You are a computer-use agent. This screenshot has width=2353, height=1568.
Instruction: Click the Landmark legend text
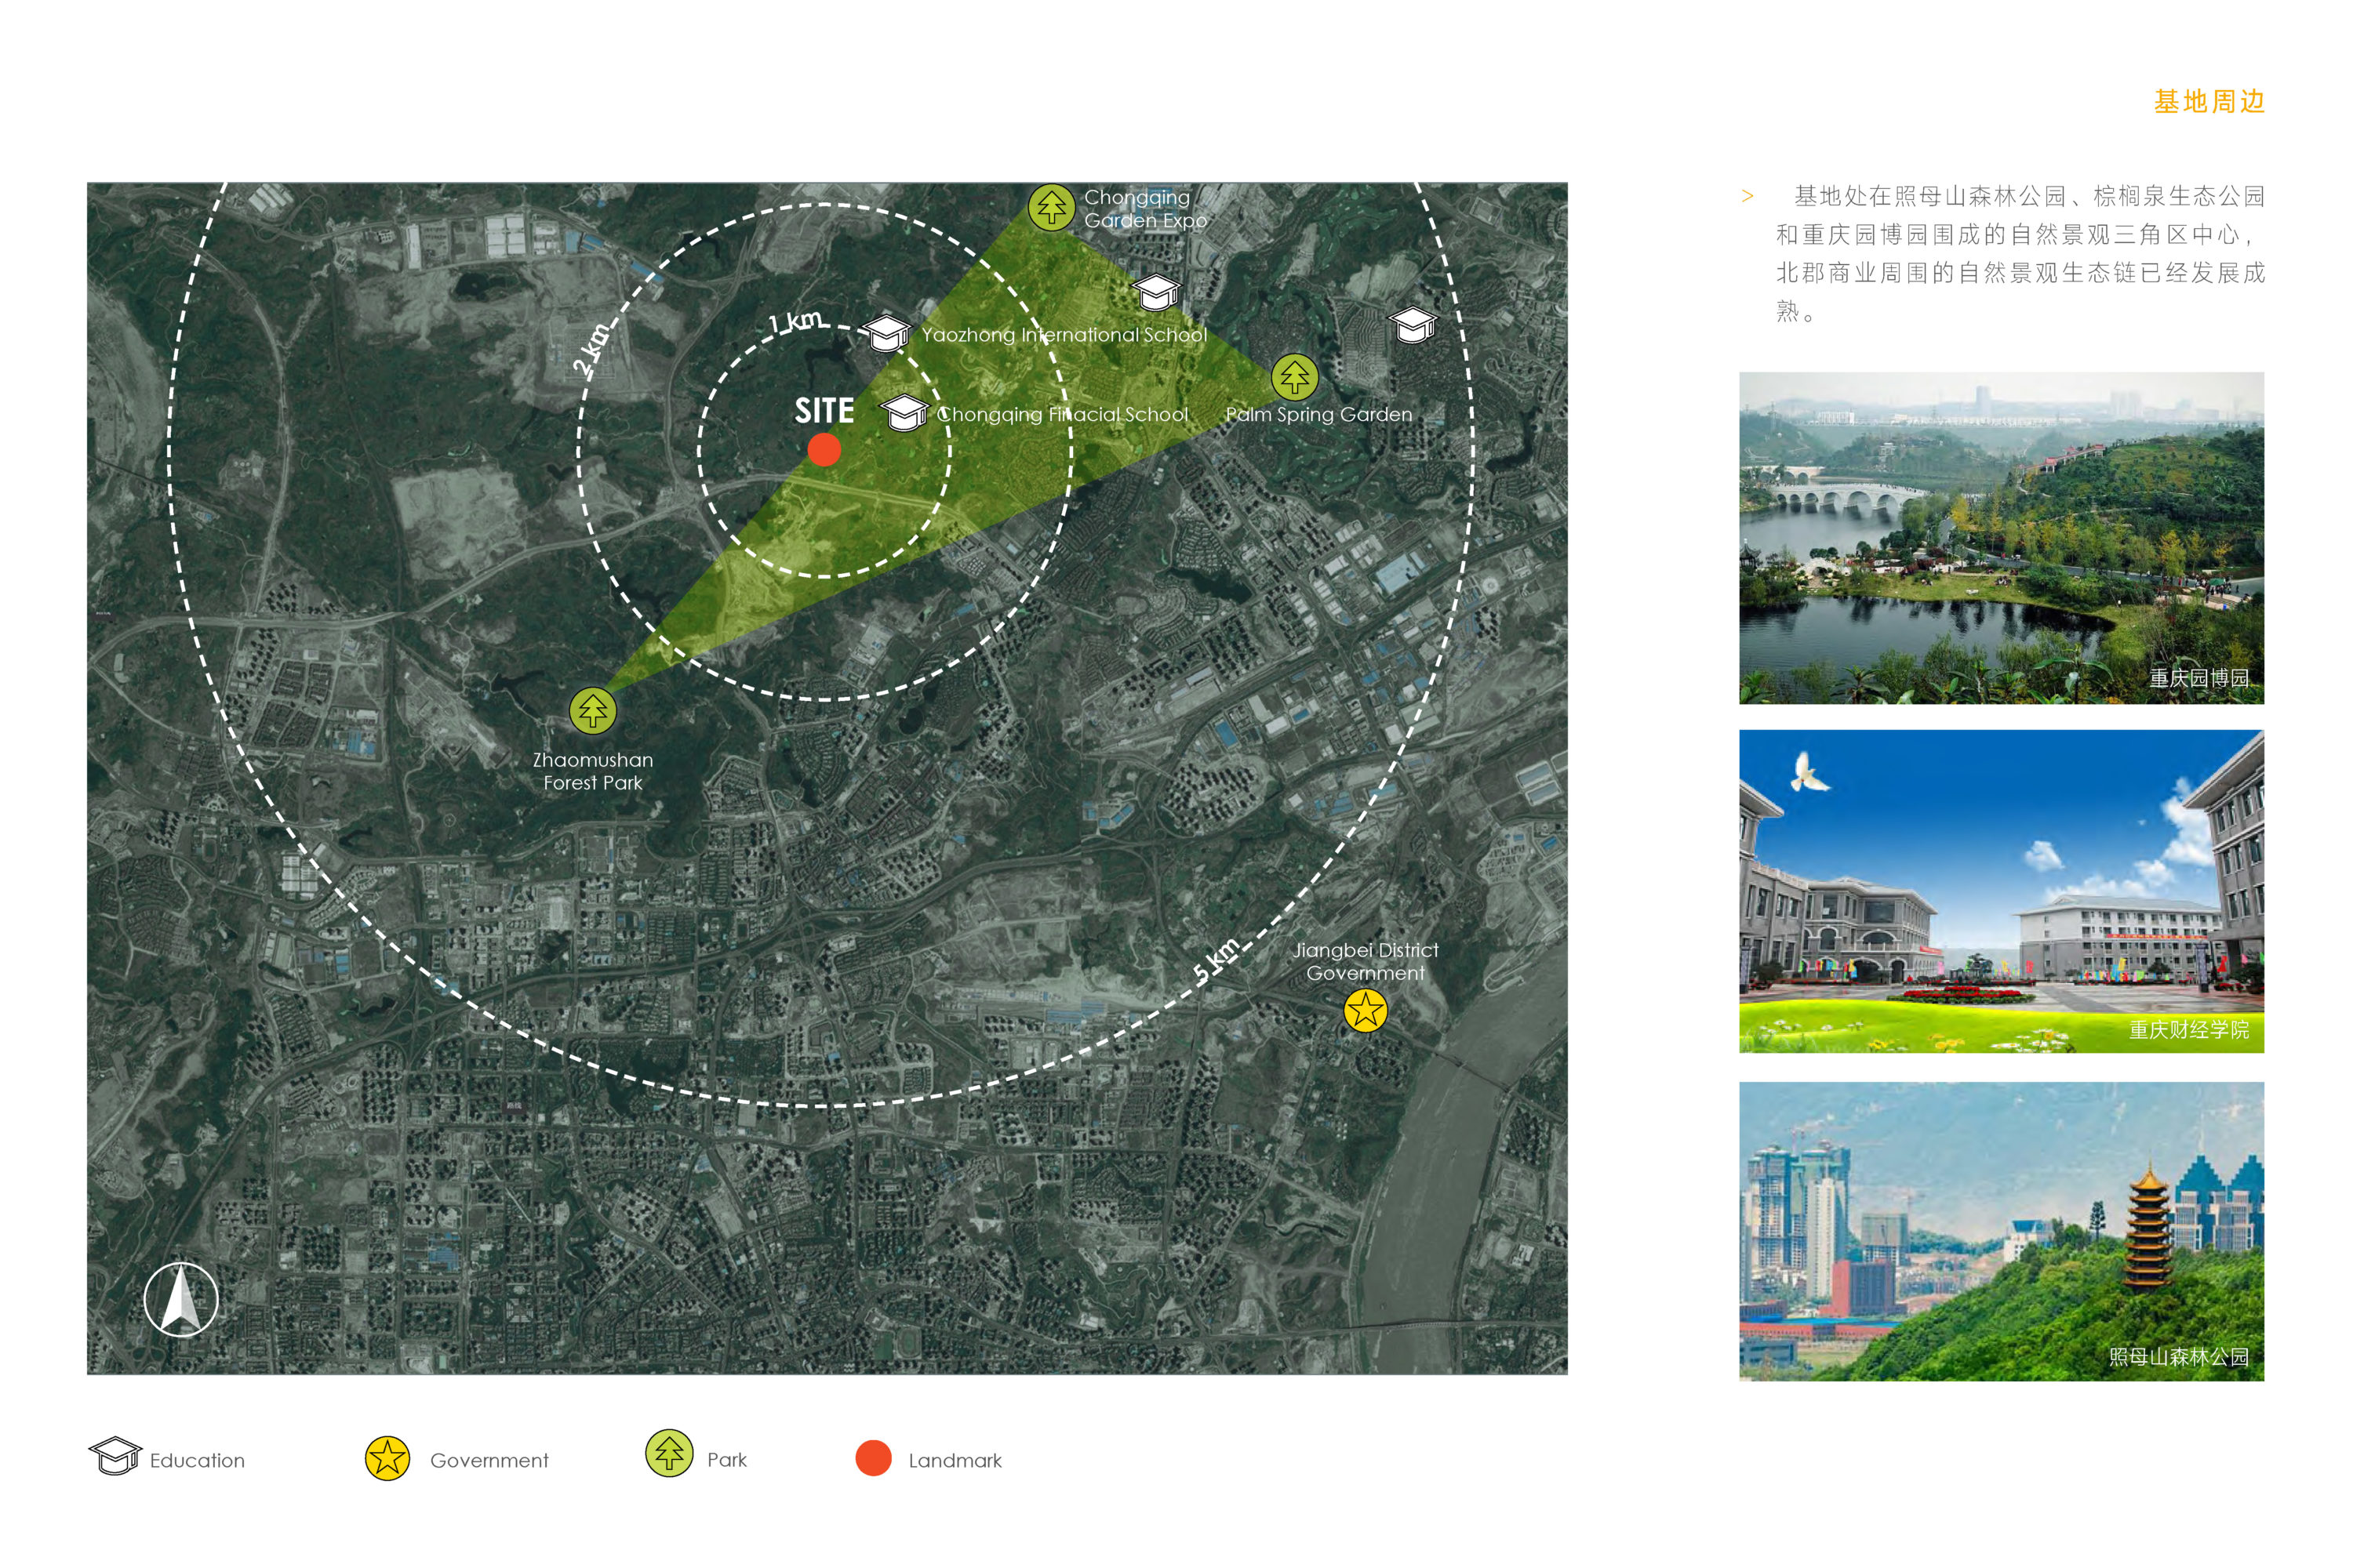955,1460
